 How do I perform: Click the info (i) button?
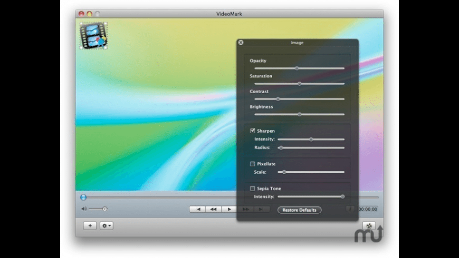pyautogui.click(x=350, y=209)
